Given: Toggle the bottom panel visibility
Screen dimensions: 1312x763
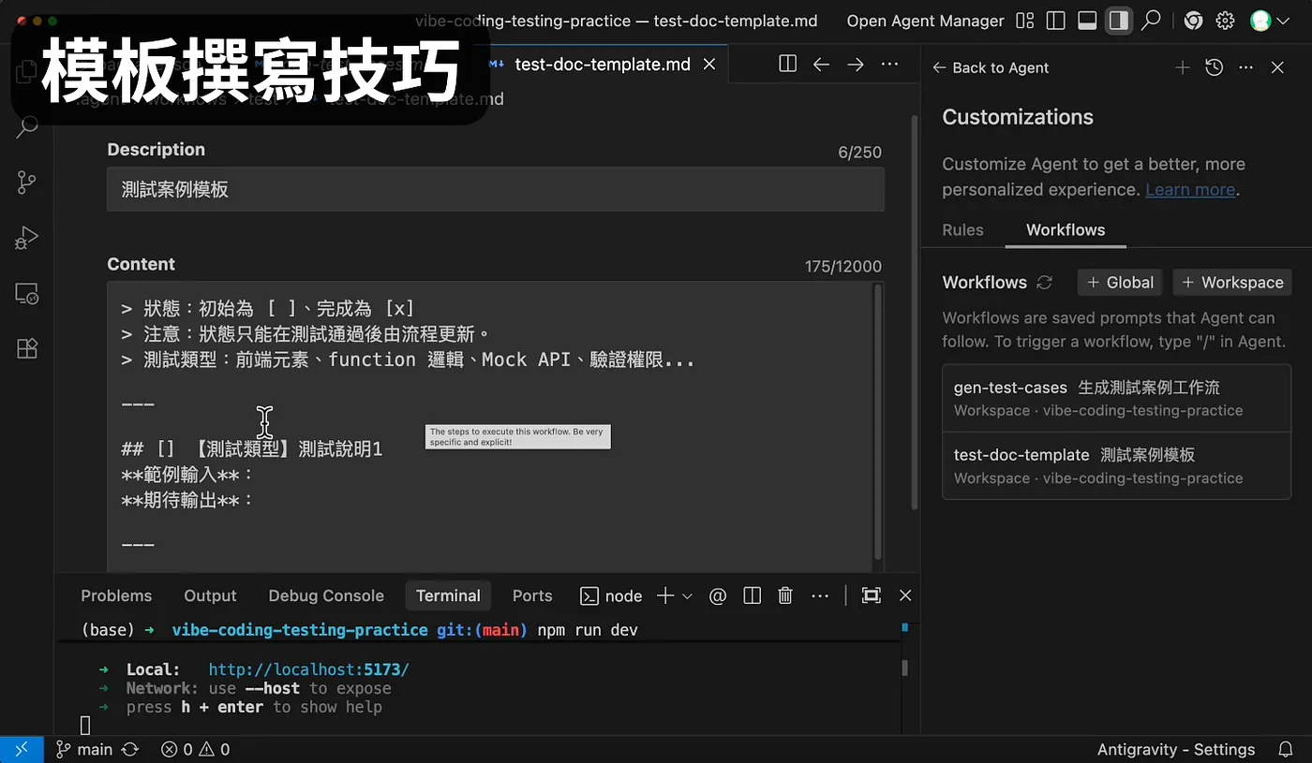Looking at the screenshot, I should [1087, 21].
